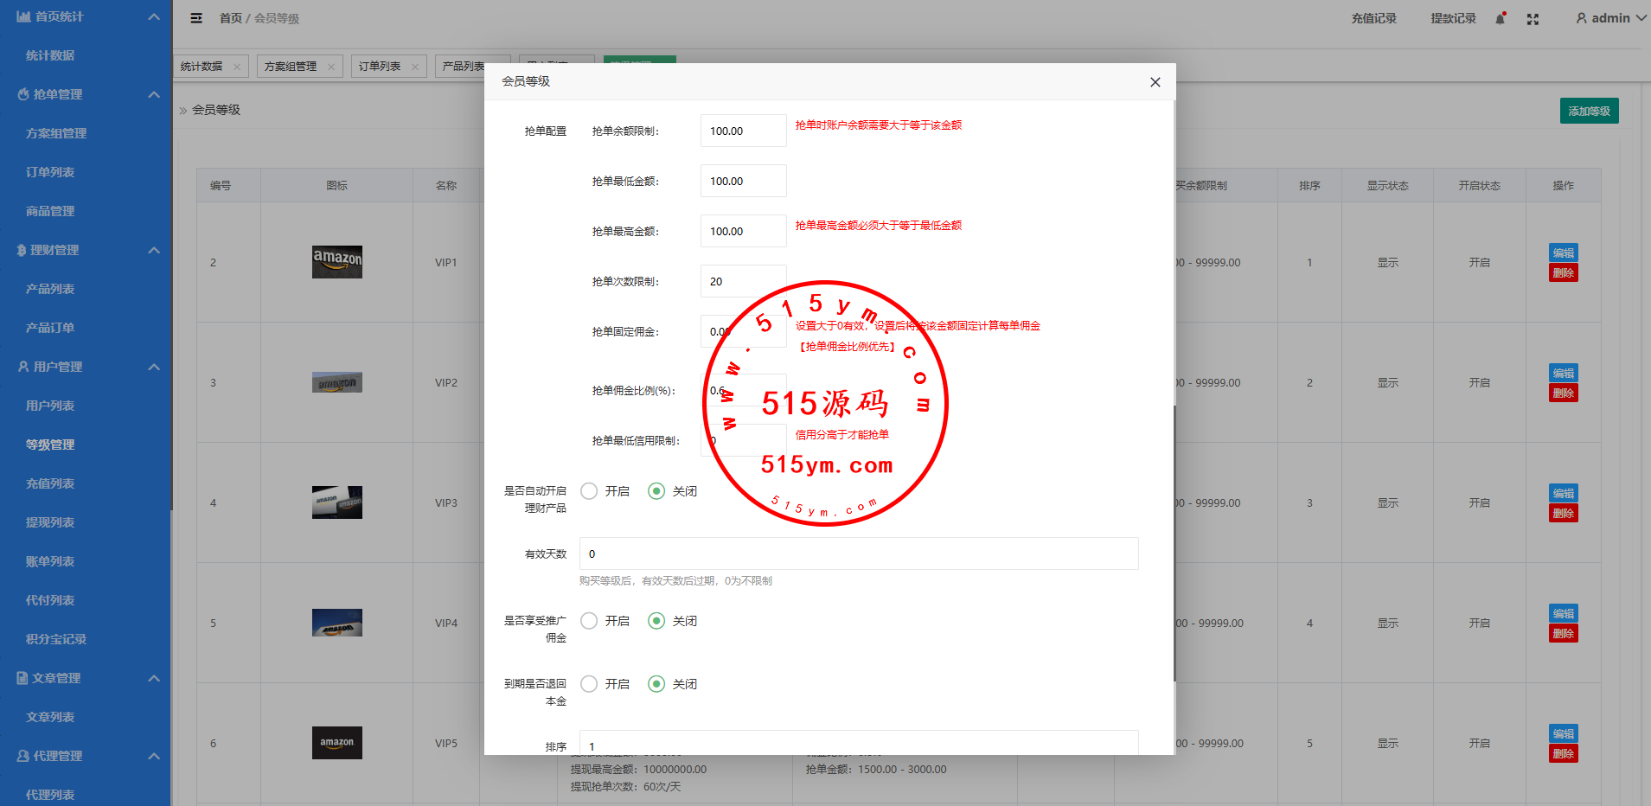Close the 统计数据 tab with its x

pyautogui.click(x=237, y=67)
